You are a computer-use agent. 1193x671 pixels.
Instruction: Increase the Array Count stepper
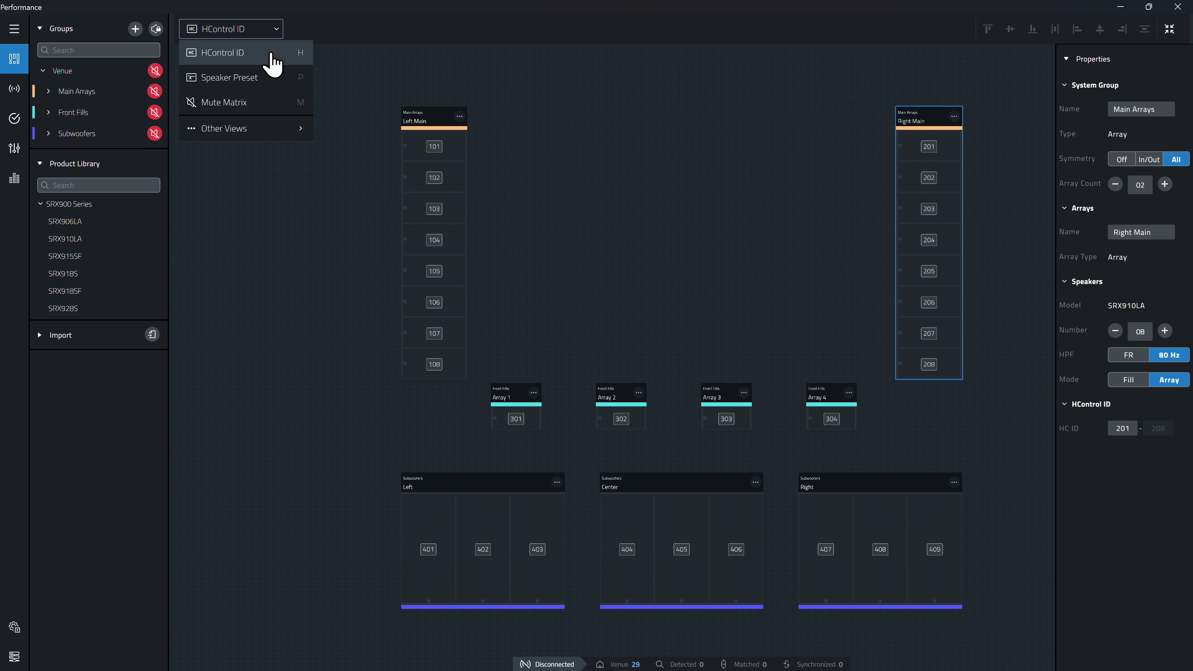(1164, 184)
